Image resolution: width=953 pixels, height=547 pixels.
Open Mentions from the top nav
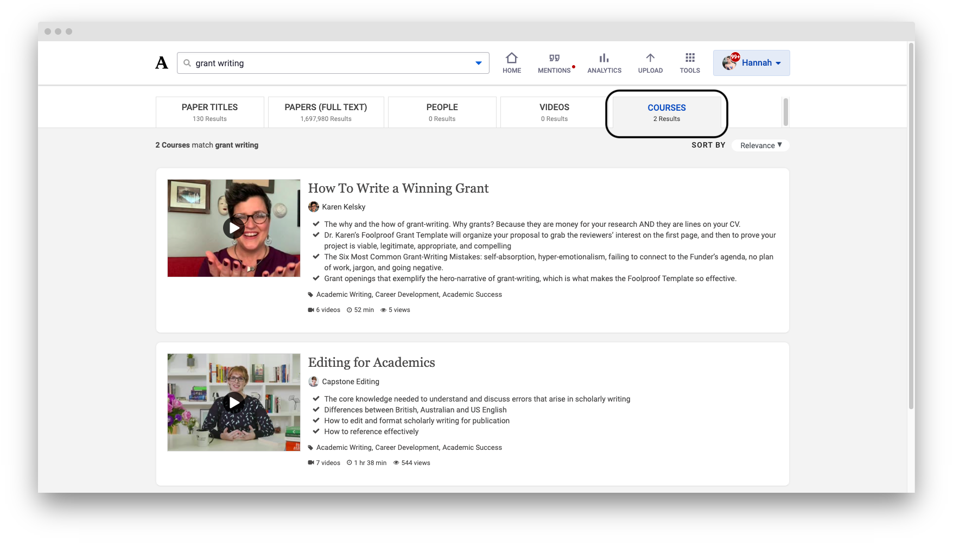coord(554,63)
